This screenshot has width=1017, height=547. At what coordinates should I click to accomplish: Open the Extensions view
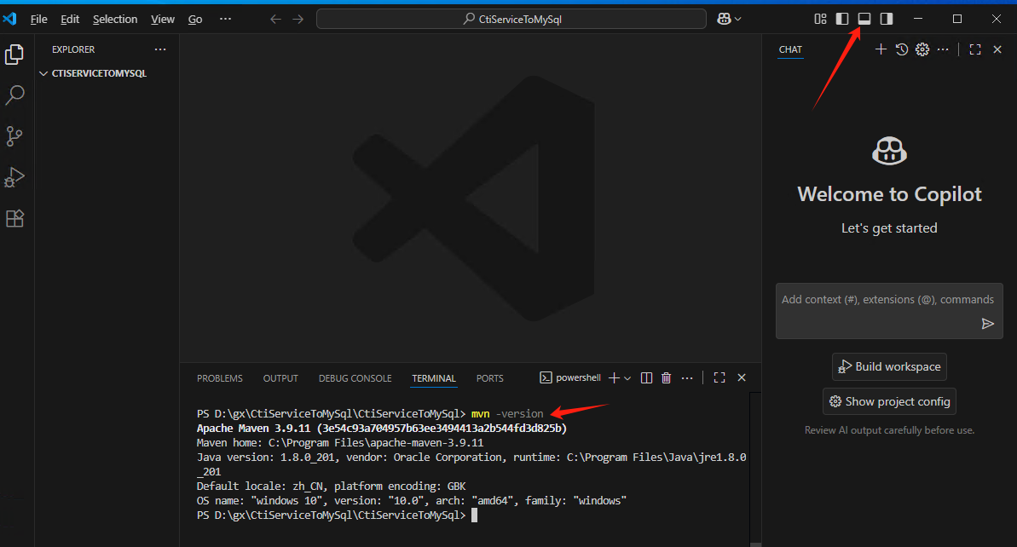point(14,218)
